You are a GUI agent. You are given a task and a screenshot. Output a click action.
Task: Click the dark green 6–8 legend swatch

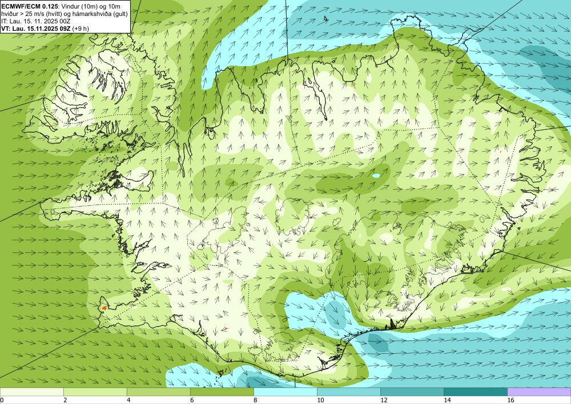(222, 391)
